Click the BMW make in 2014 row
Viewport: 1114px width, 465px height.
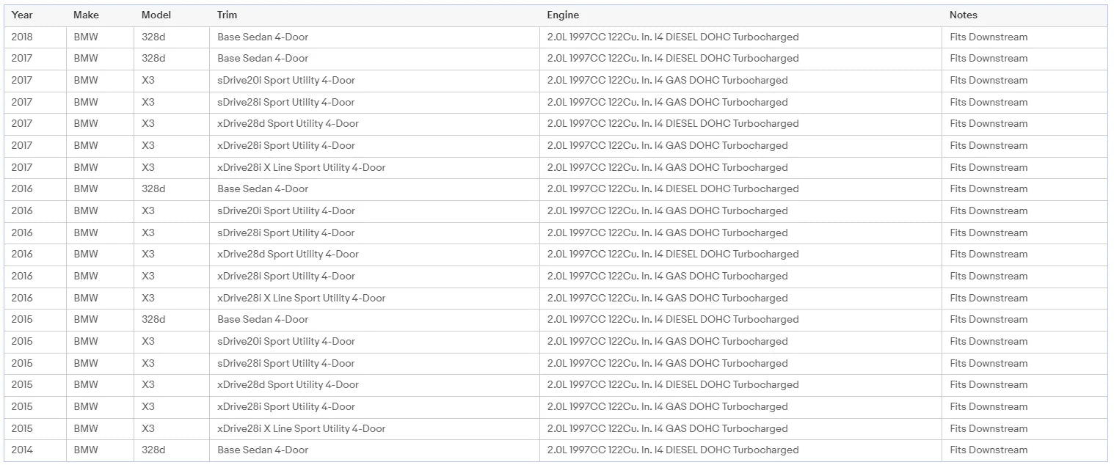[86, 450]
